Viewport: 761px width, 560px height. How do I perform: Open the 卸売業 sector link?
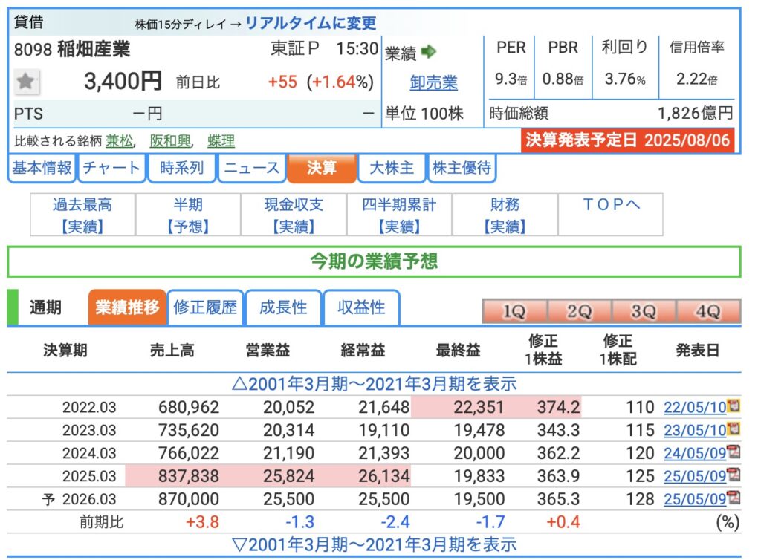[434, 82]
